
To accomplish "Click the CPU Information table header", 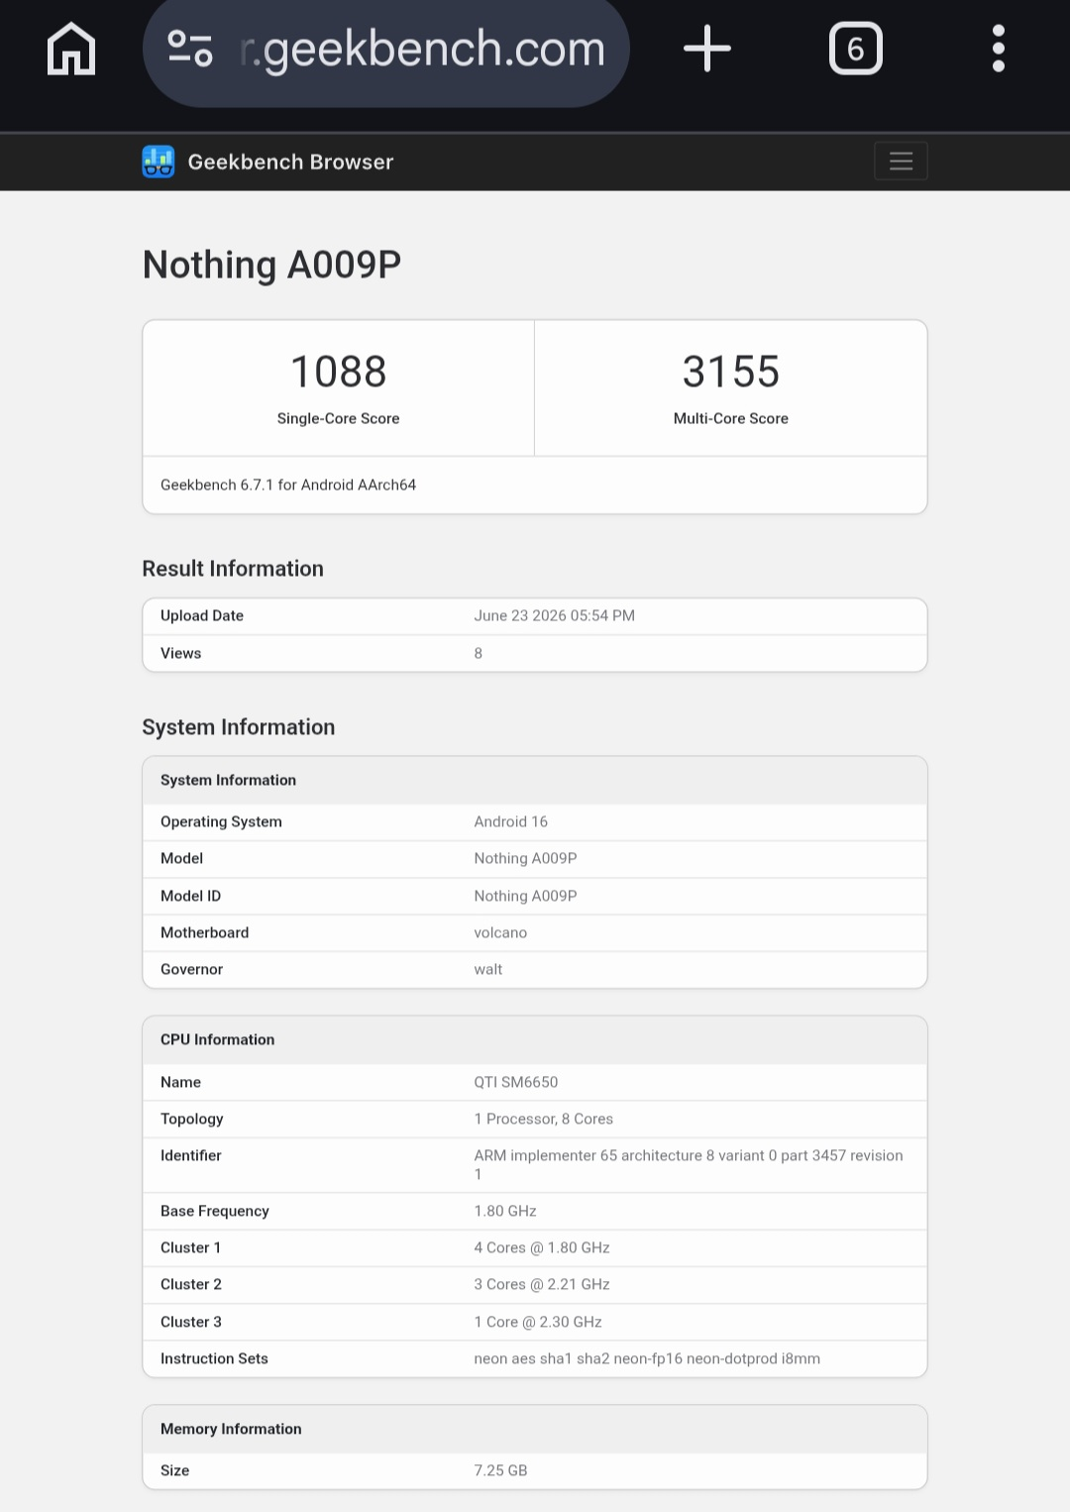I will pyautogui.click(x=535, y=1039).
